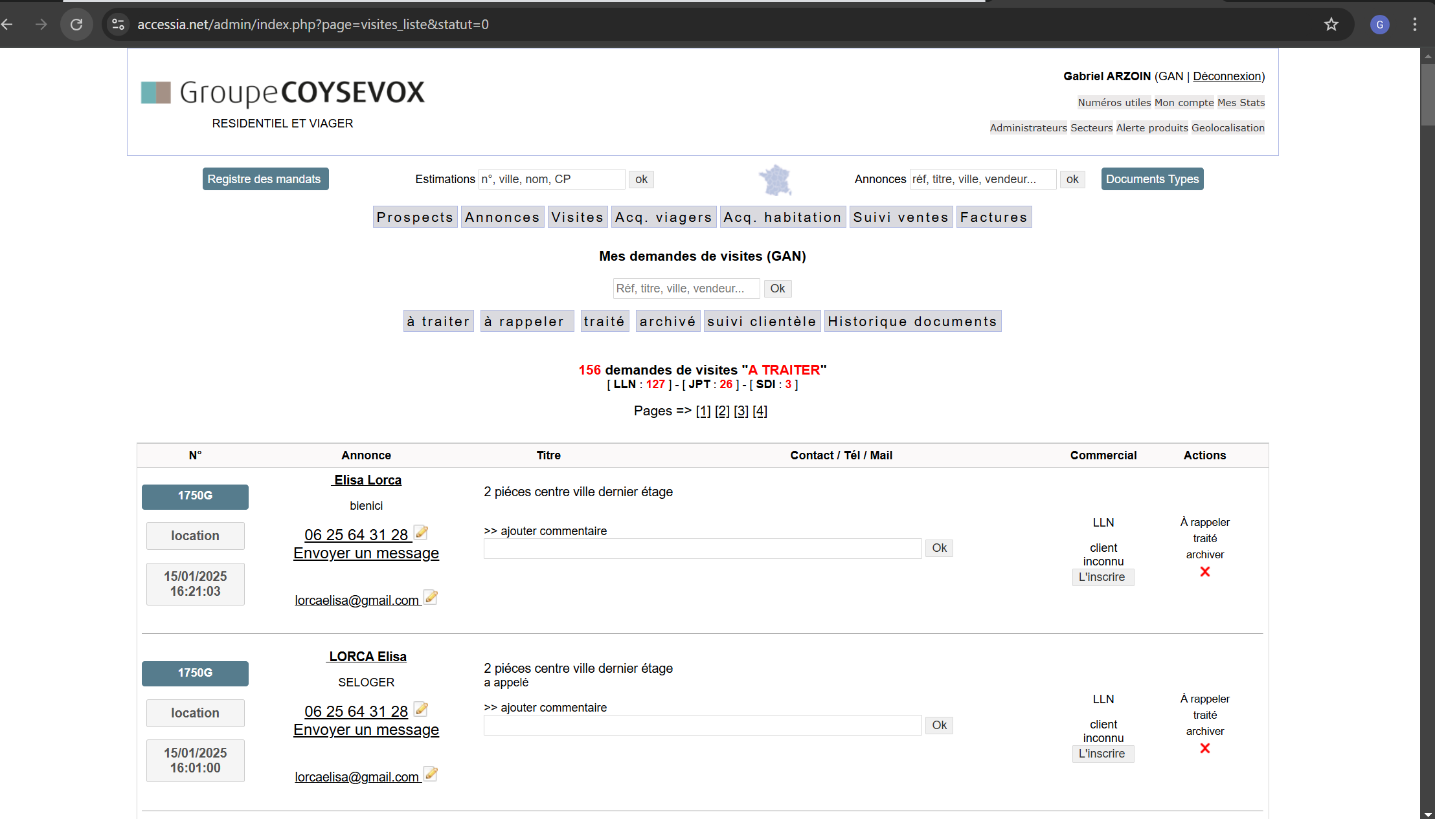The height and width of the screenshot is (819, 1435).
Task: Edit email pencil icon for Elisa Lorca
Action: (x=431, y=597)
